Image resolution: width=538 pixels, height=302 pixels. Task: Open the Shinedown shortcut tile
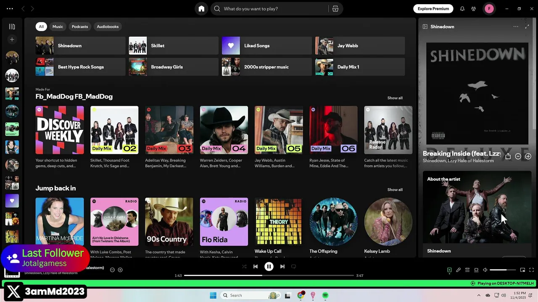coord(80,46)
